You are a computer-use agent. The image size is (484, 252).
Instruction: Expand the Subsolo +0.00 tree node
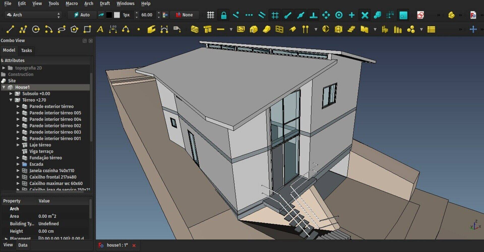tap(11, 94)
